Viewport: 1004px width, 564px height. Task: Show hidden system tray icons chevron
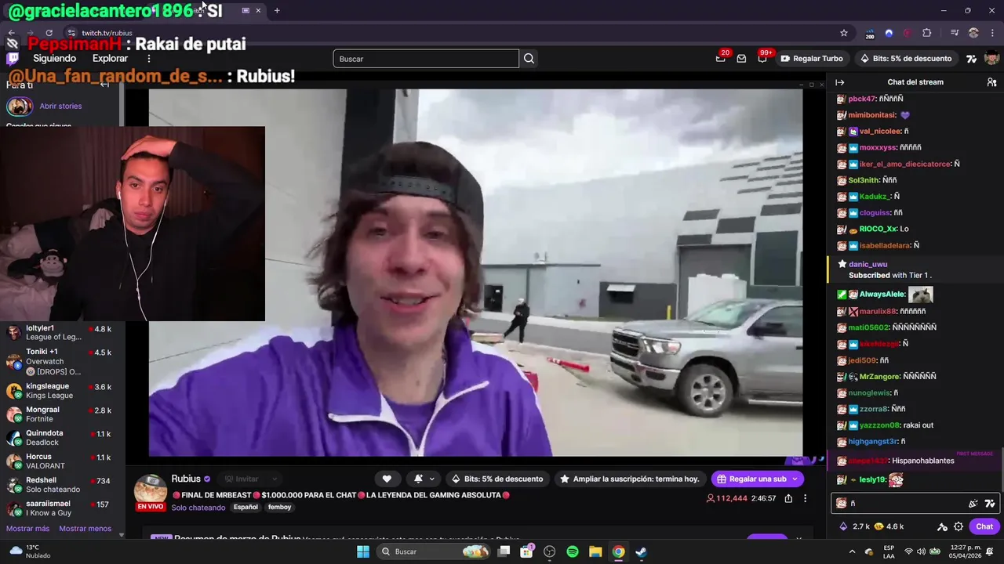tap(852, 551)
